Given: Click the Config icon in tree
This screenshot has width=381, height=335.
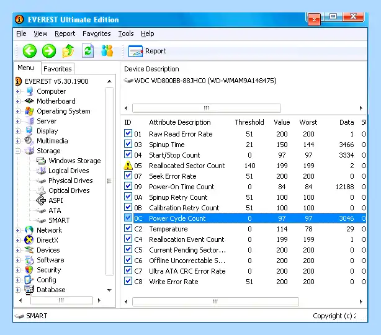Looking at the screenshot, I should (29, 280).
